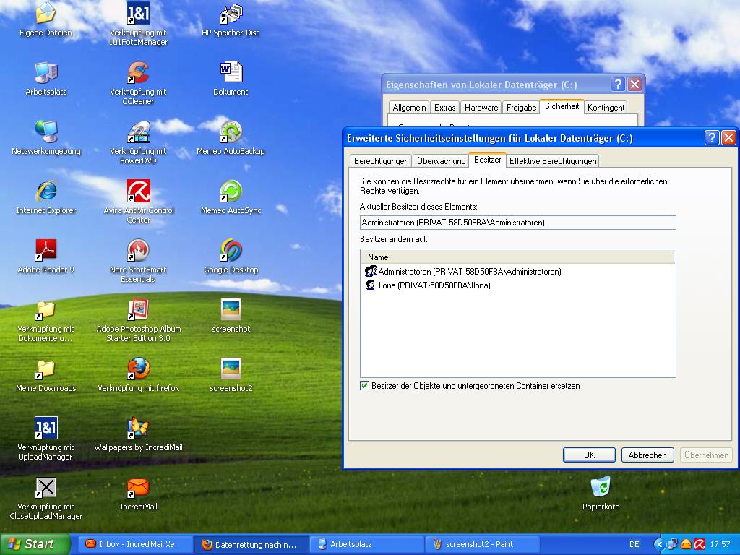Switch to Arbeitsplatz taskbar item

[367, 544]
